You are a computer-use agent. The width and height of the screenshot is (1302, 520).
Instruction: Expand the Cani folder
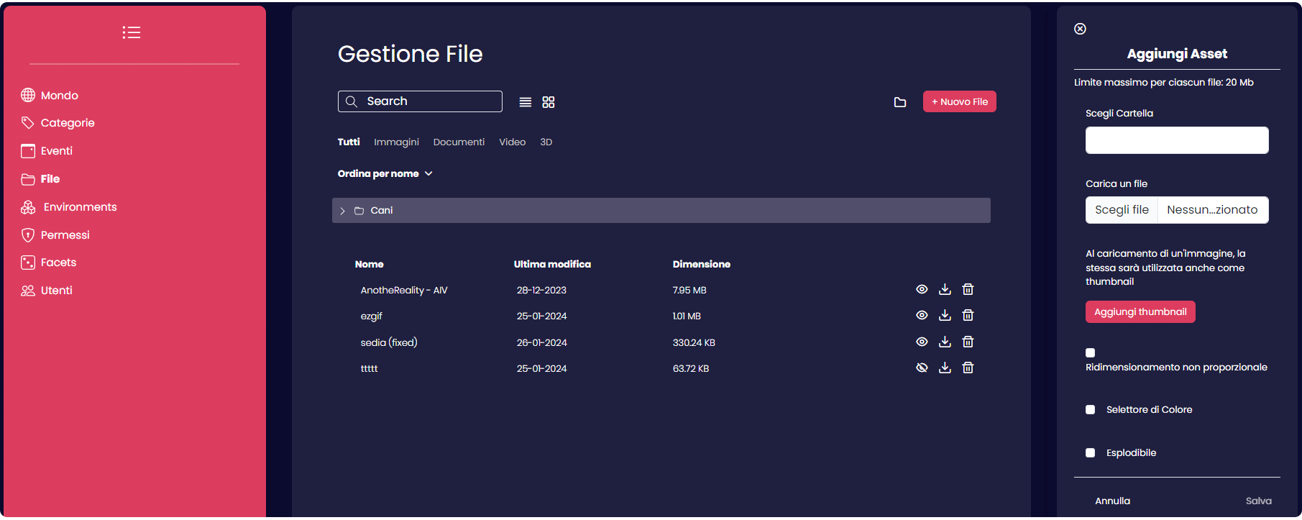coord(343,211)
